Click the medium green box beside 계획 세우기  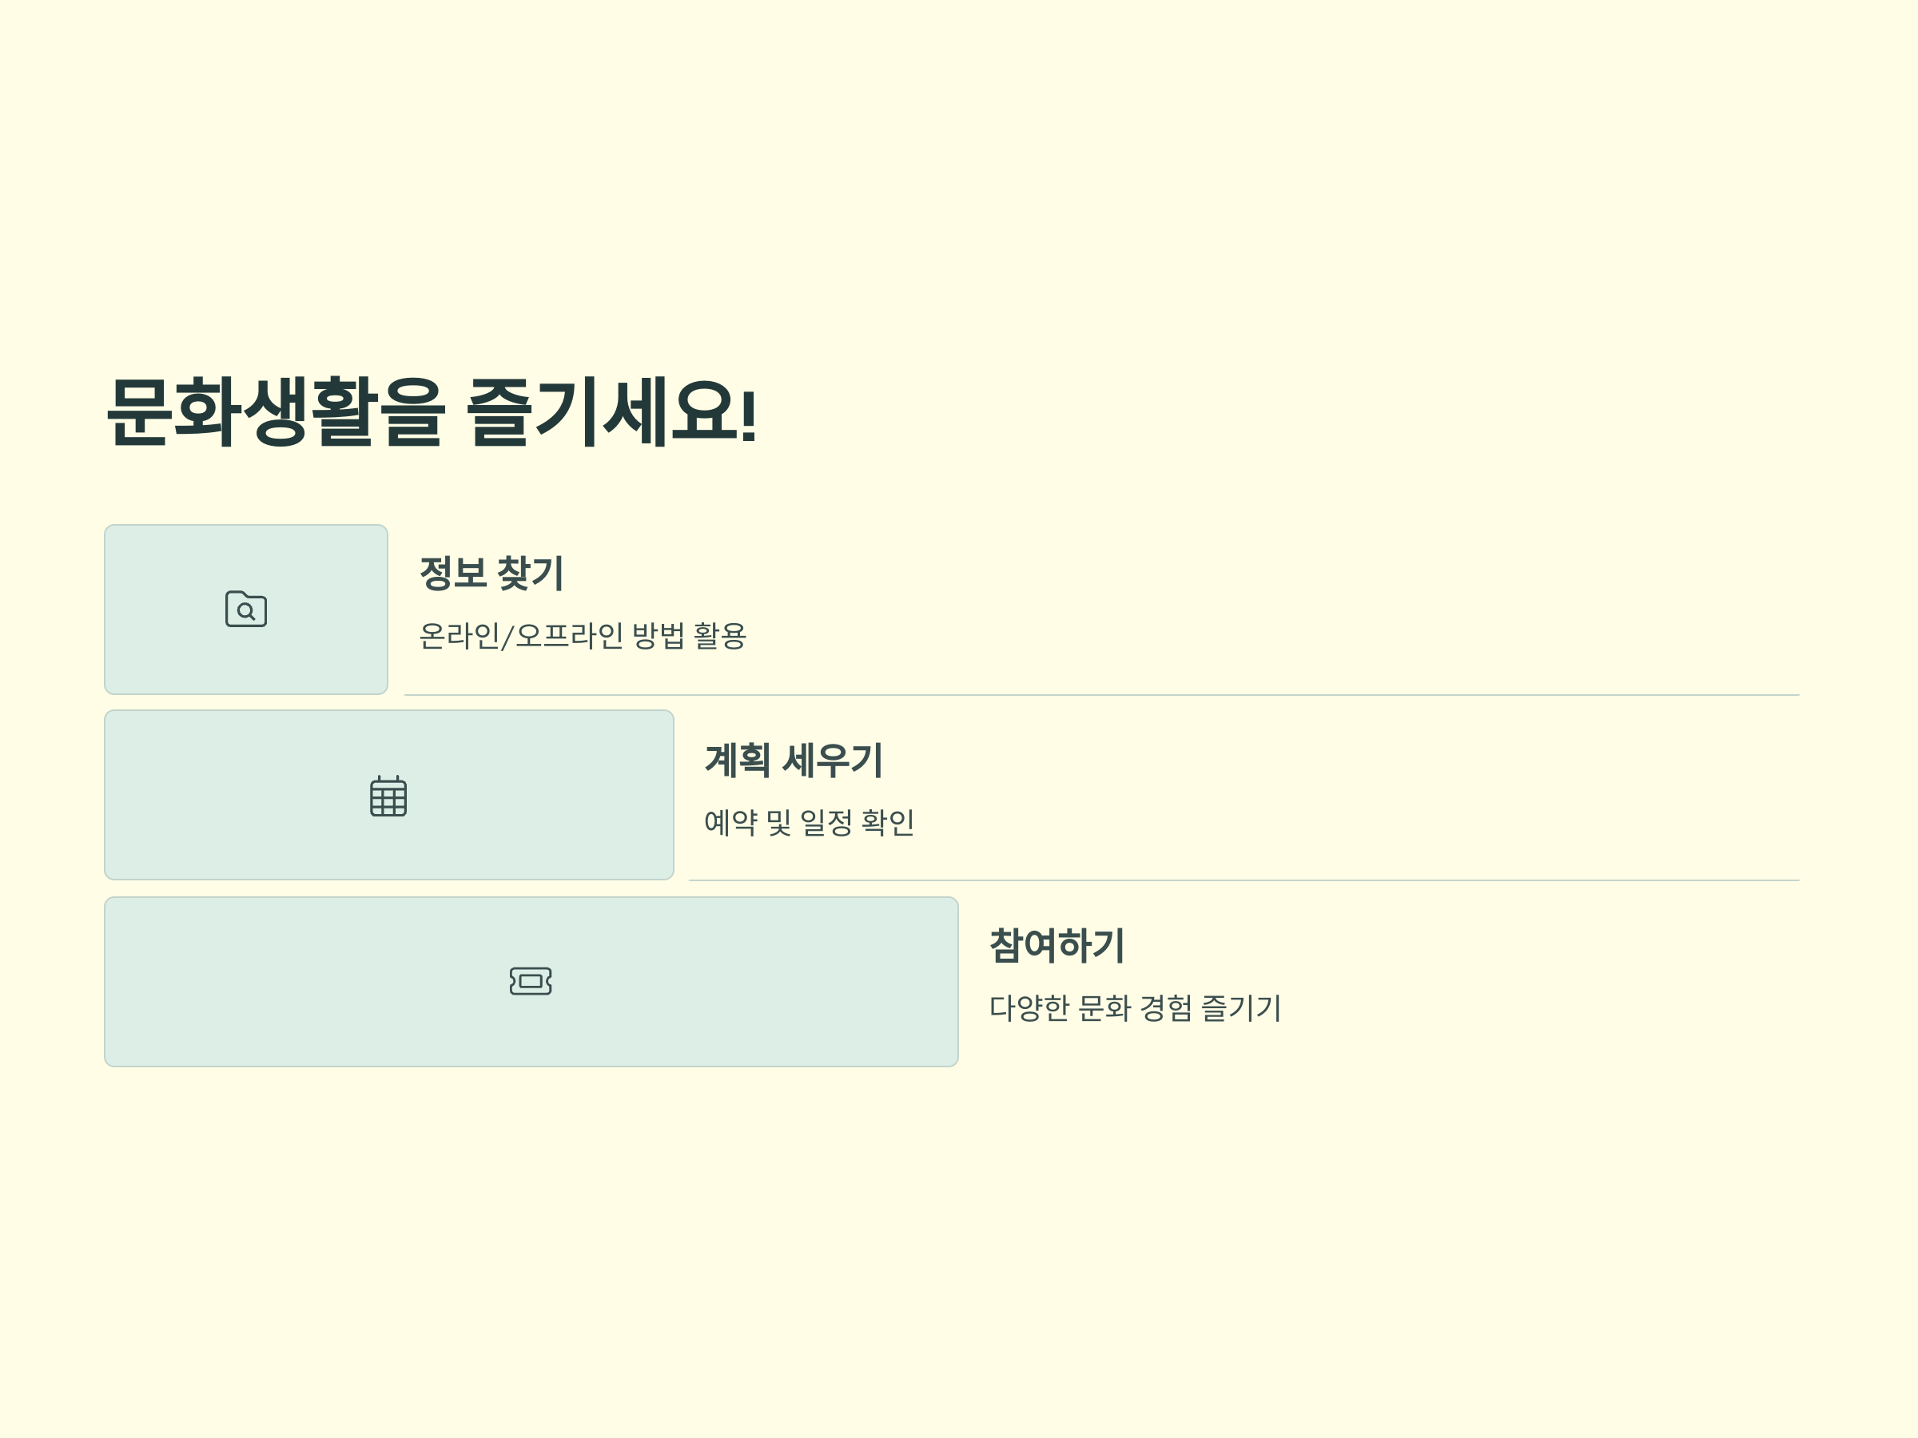(389, 795)
